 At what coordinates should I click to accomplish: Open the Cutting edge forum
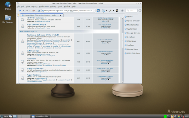(33, 51)
